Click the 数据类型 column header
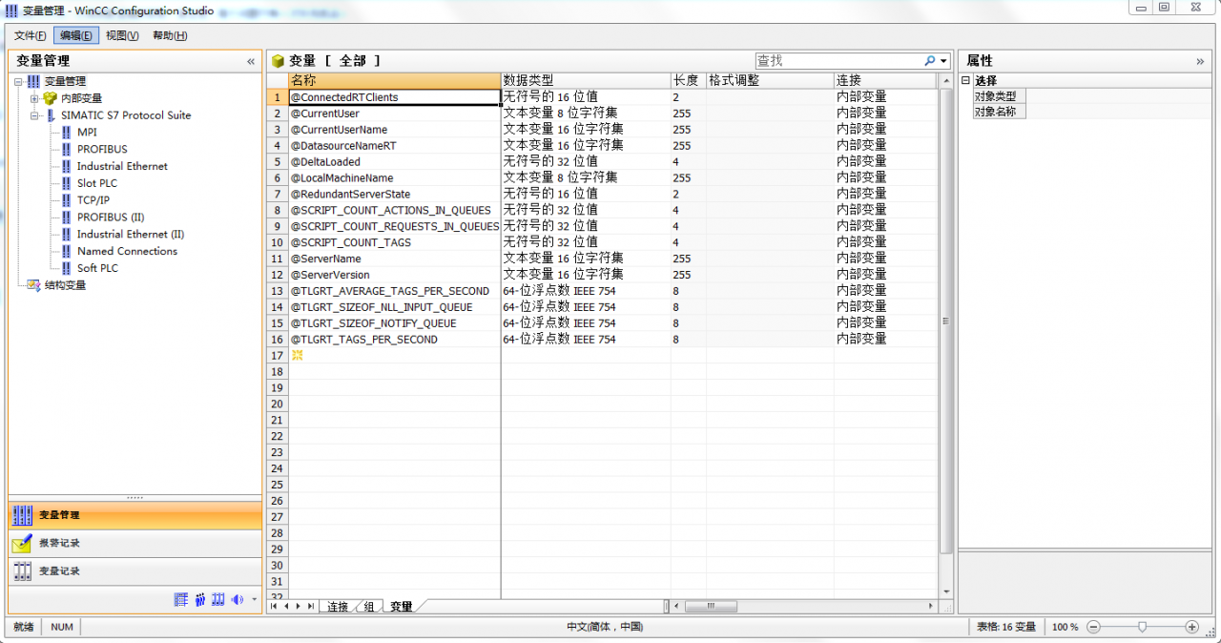 [586, 80]
